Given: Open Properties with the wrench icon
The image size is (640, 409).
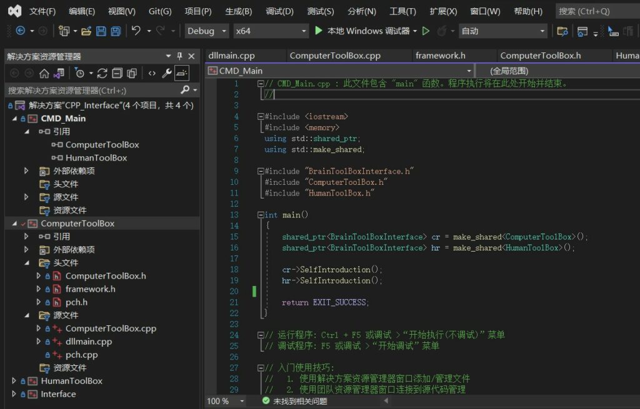Looking at the screenshot, I should 167,73.
